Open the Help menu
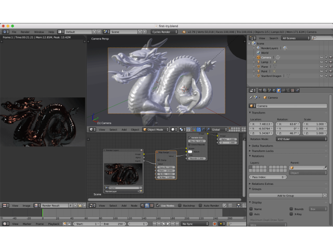This screenshot has height=250, width=333. coord(51,32)
